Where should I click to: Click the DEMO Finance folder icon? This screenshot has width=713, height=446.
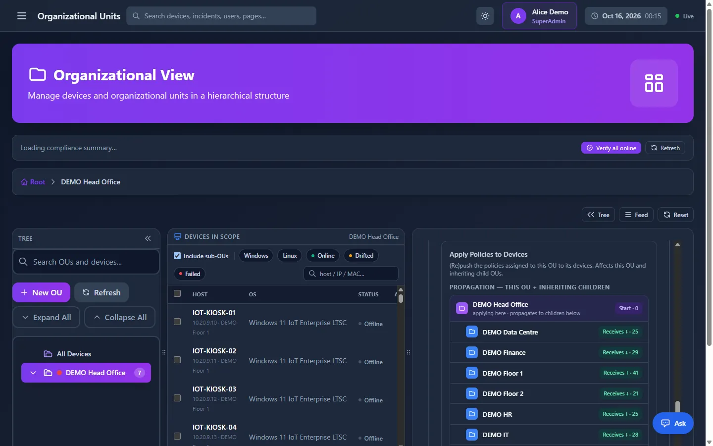pyautogui.click(x=472, y=352)
